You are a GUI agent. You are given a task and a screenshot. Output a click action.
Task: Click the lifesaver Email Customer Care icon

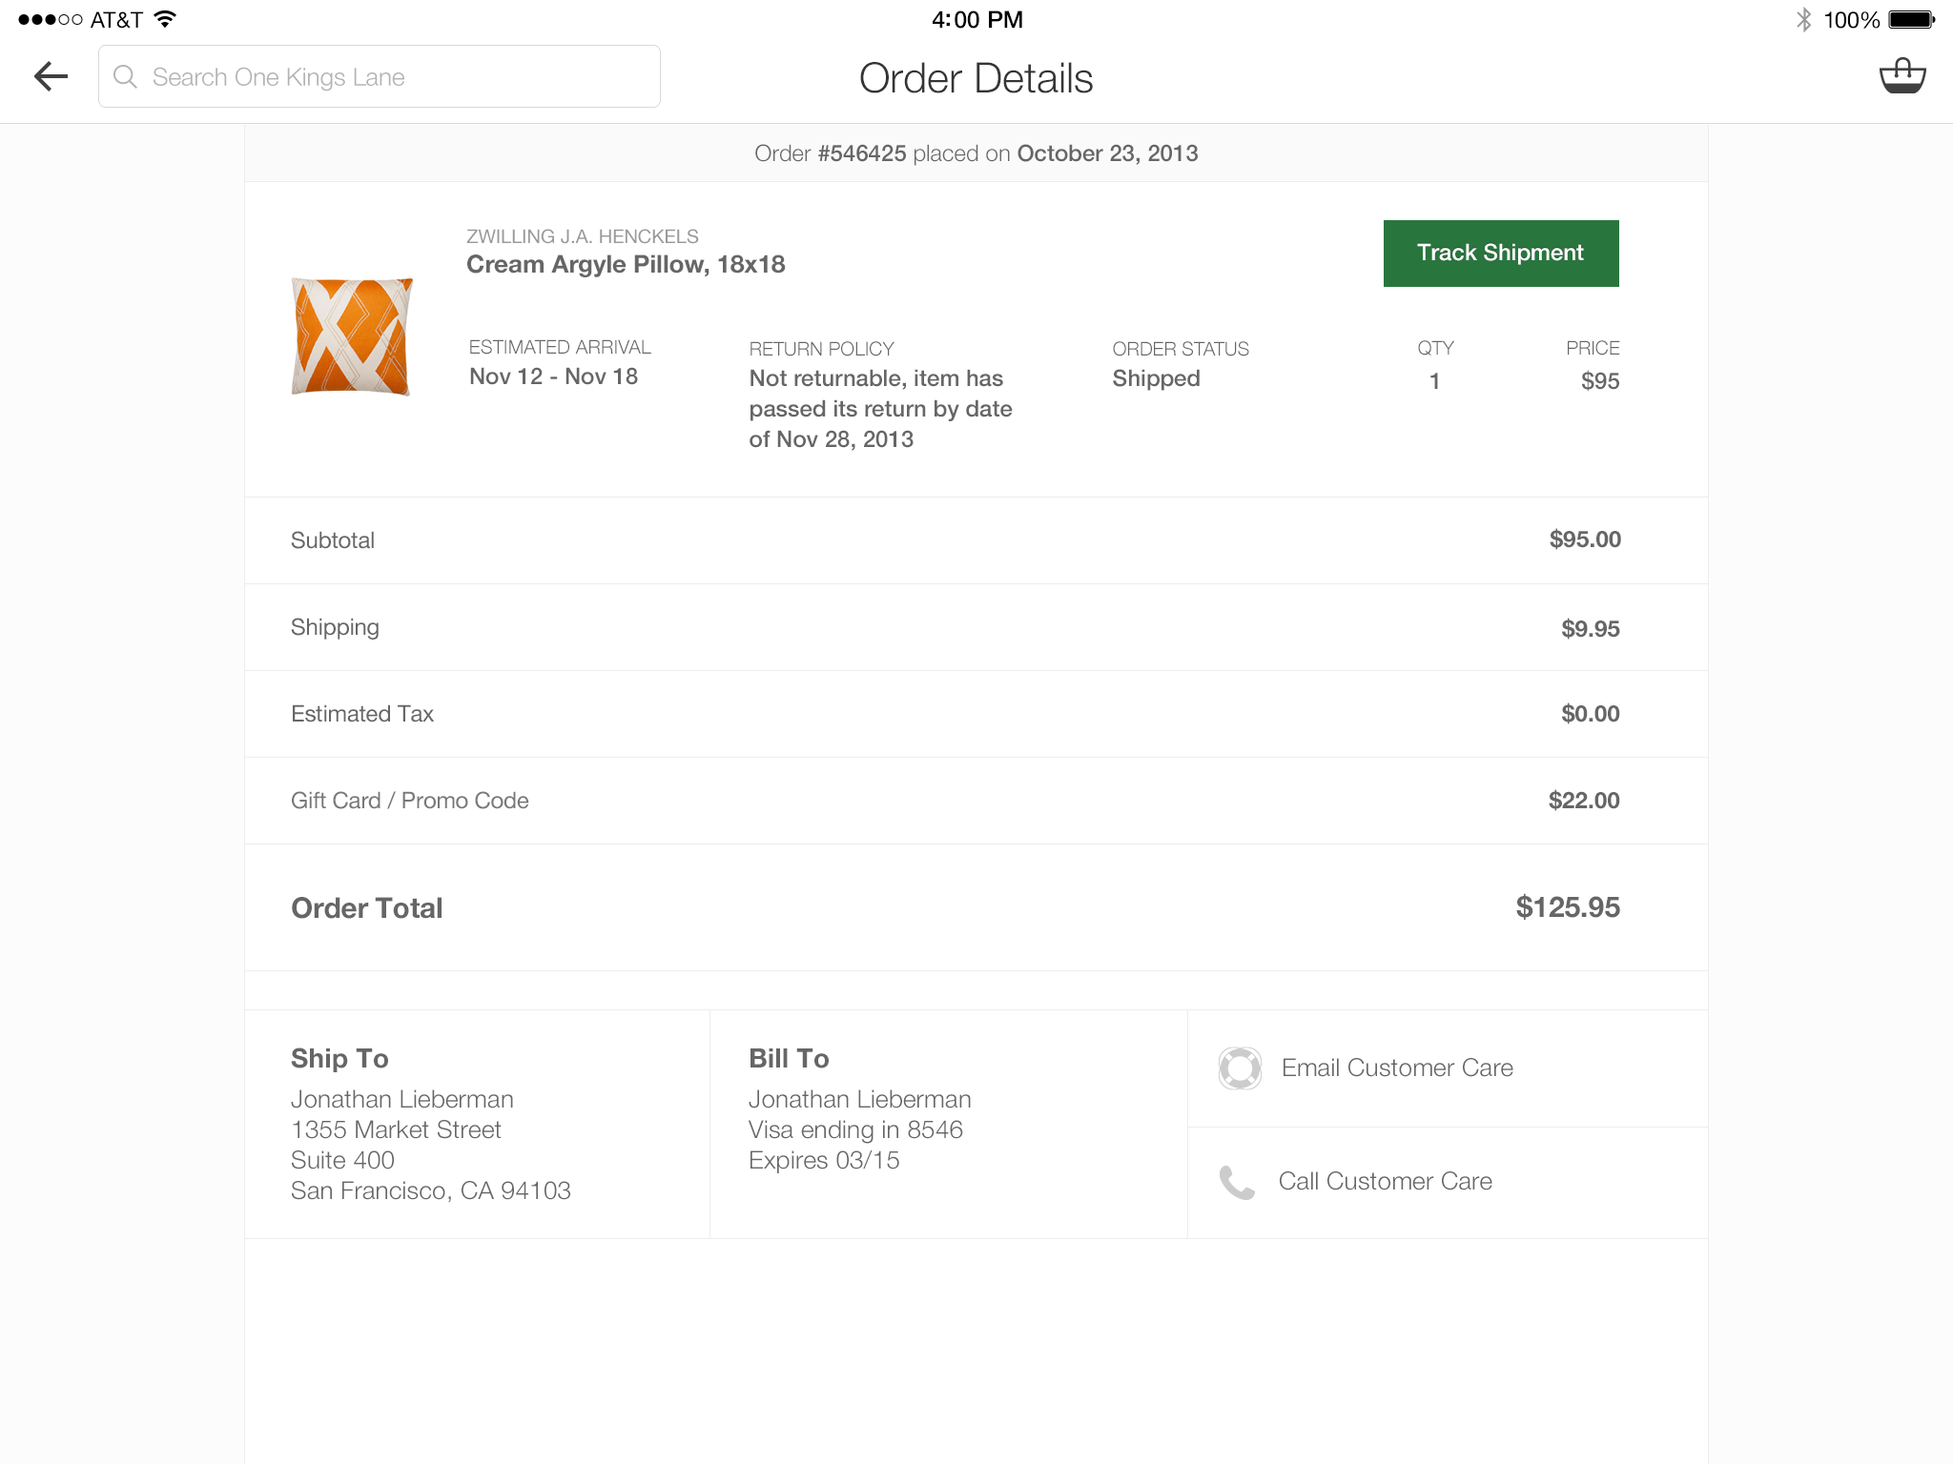point(1240,1067)
